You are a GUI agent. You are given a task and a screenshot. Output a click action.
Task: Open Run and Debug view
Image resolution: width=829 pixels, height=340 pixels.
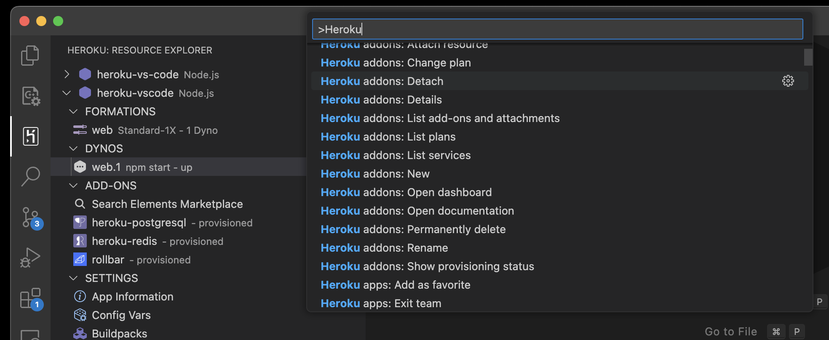pos(30,258)
